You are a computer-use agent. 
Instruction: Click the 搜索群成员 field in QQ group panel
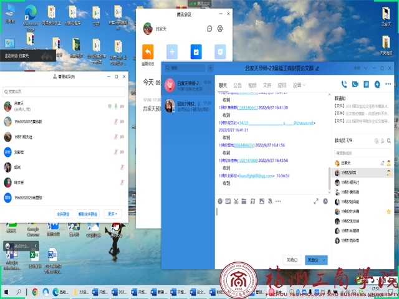pos(363,153)
